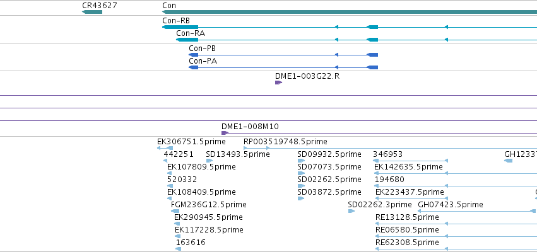Click the SD09932.5prime EST arrow
537x252 pixels.
click(x=301, y=161)
